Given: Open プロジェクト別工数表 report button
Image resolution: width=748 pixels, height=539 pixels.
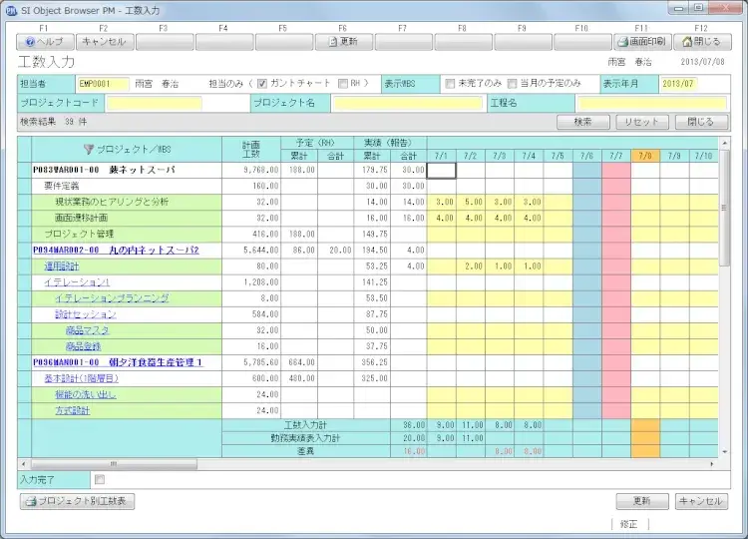Looking at the screenshot, I should click(x=77, y=501).
